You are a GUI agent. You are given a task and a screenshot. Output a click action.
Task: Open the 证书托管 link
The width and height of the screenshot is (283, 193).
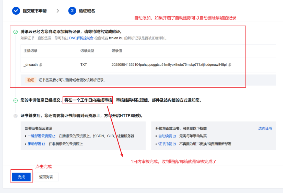click(x=165, y=144)
